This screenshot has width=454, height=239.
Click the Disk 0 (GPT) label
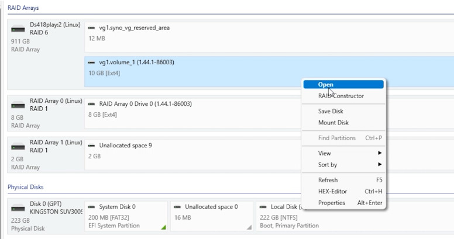point(46,204)
